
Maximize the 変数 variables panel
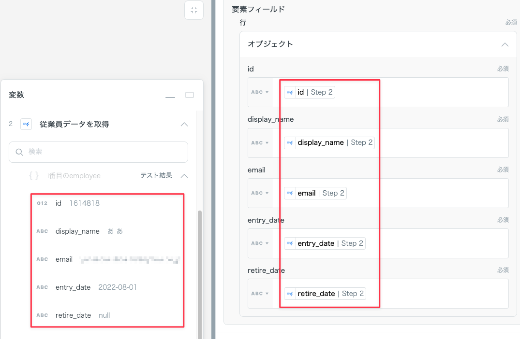(x=190, y=95)
